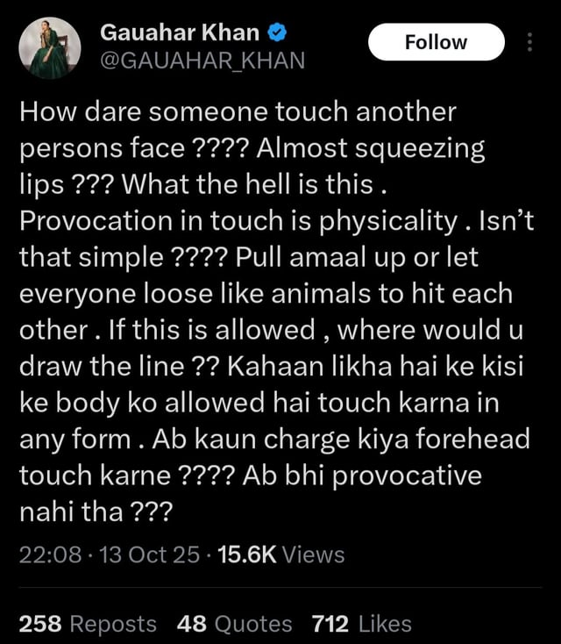Click the 'Views' label beside 15.6K

coord(314,555)
